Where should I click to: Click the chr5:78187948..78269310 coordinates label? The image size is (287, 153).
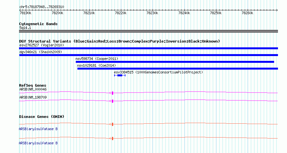click(x=42, y=7)
